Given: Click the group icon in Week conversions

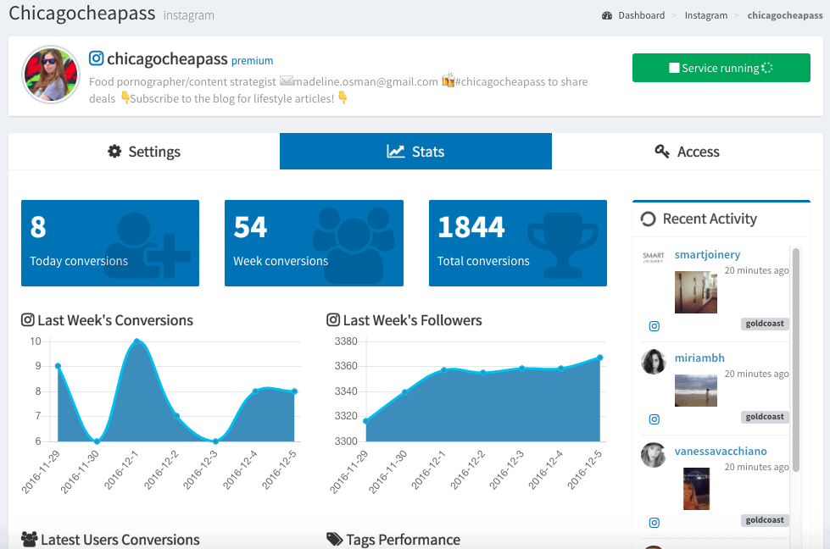Looking at the screenshot, I should point(354,244).
